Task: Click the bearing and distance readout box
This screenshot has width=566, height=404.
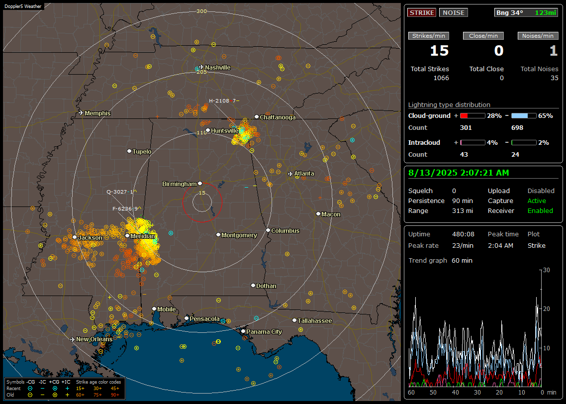Action: (x=526, y=12)
